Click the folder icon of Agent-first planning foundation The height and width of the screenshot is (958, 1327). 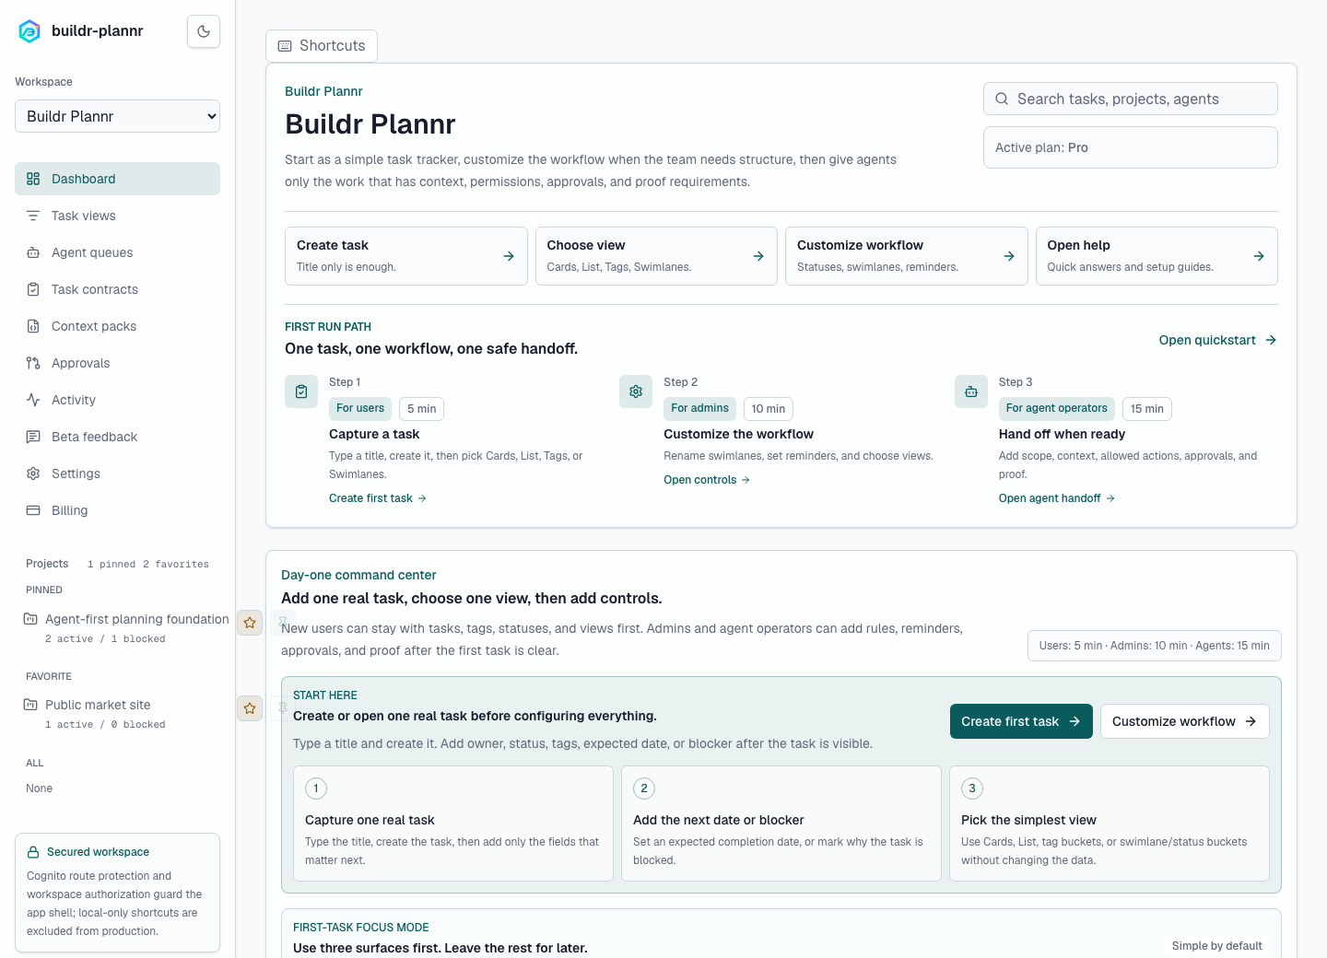[30, 619]
